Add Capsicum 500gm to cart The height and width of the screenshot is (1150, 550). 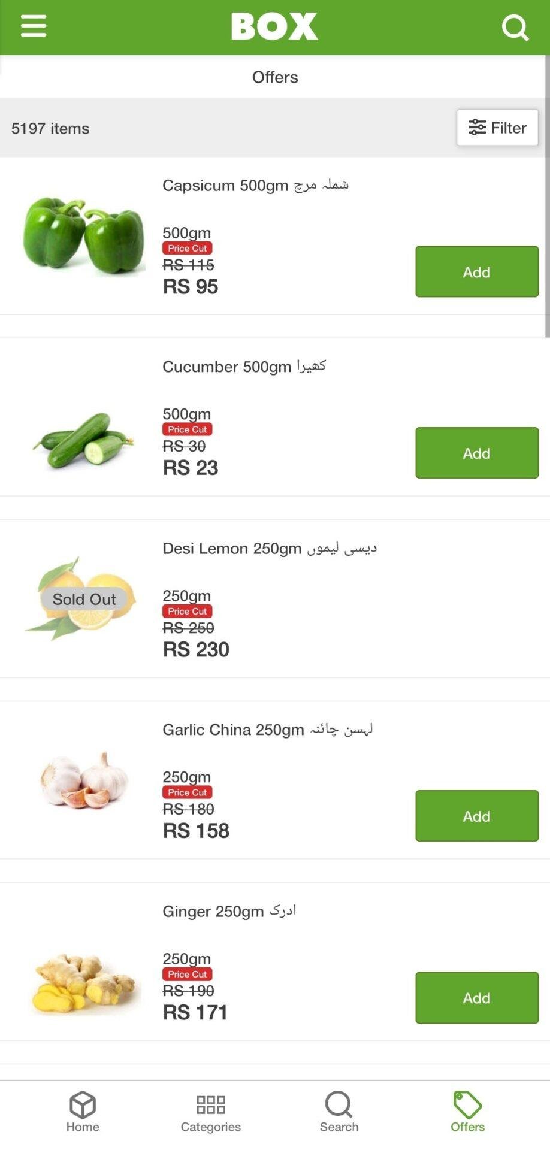point(476,271)
